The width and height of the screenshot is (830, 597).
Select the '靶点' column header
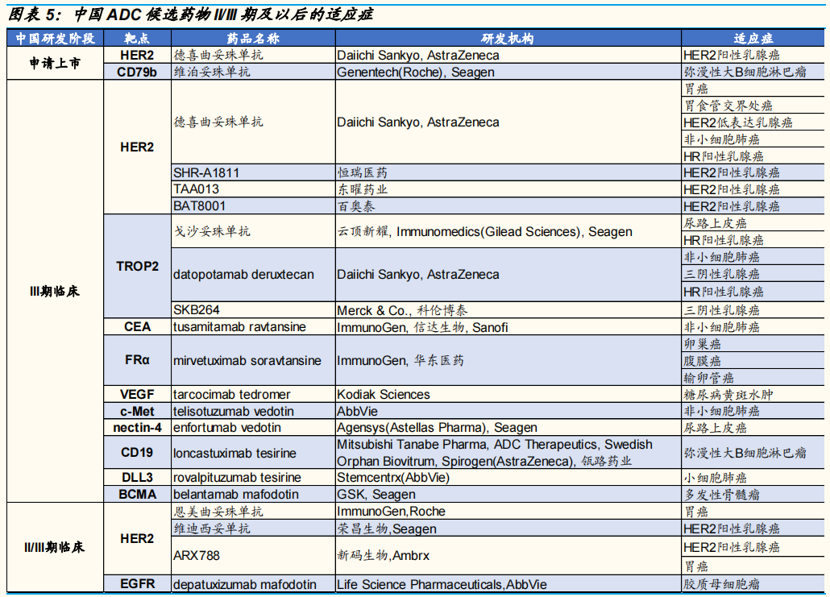coord(137,38)
